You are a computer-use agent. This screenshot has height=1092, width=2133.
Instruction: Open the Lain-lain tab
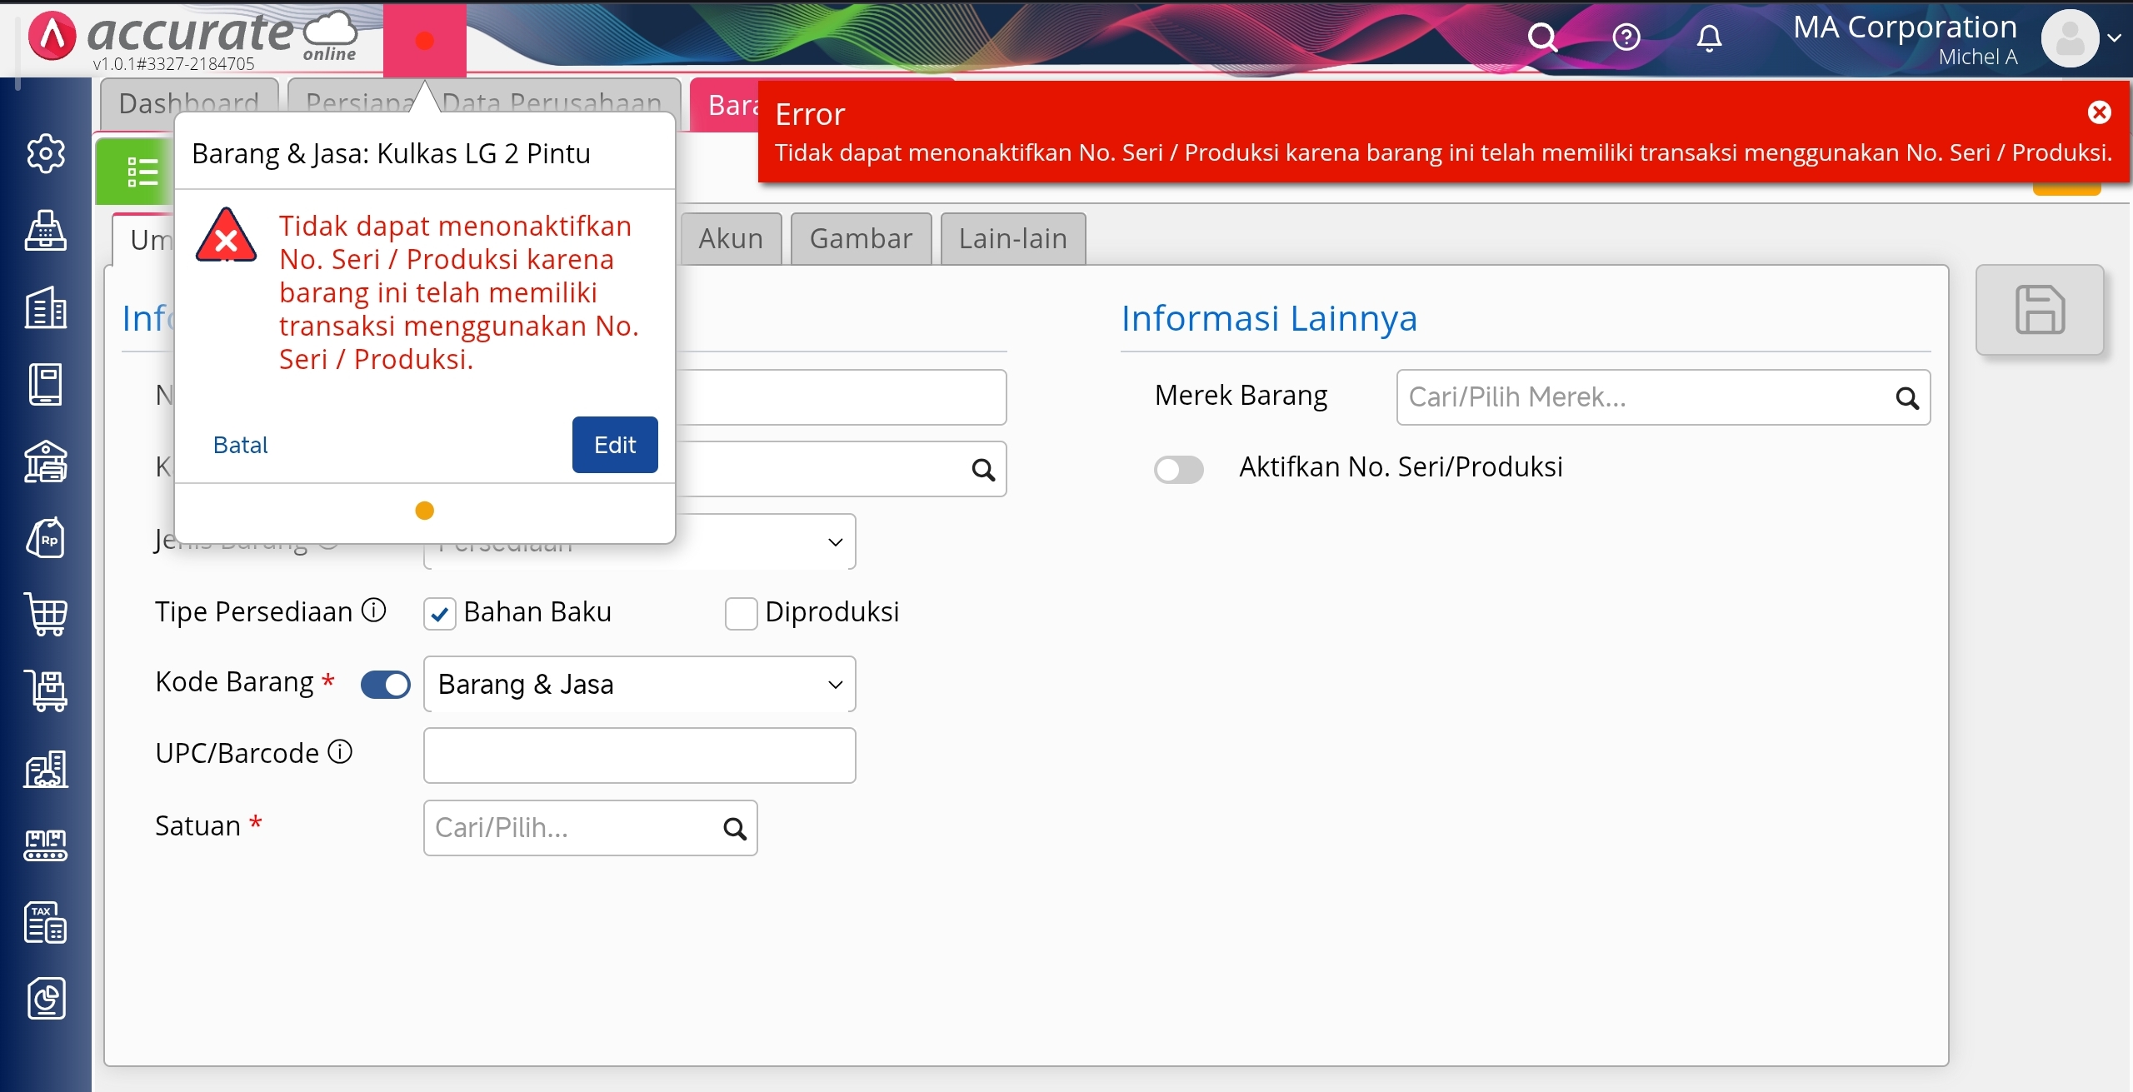tap(1012, 239)
